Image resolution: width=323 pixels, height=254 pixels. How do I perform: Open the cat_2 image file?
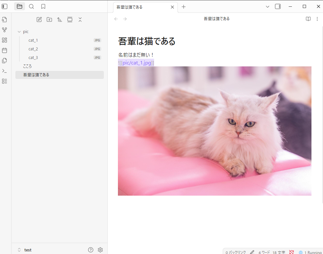tap(60, 49)
